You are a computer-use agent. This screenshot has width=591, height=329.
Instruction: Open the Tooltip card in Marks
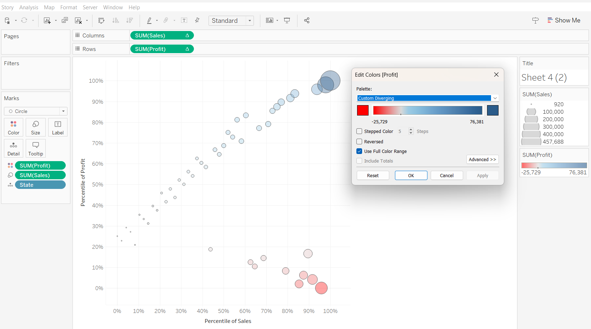[x=36, y=148]
